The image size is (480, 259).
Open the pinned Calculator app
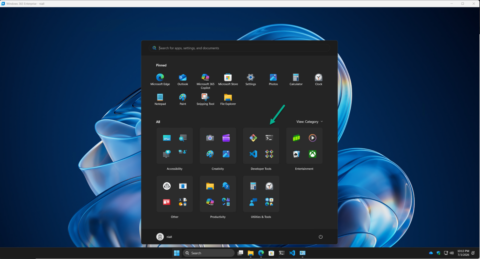(296, 79)
